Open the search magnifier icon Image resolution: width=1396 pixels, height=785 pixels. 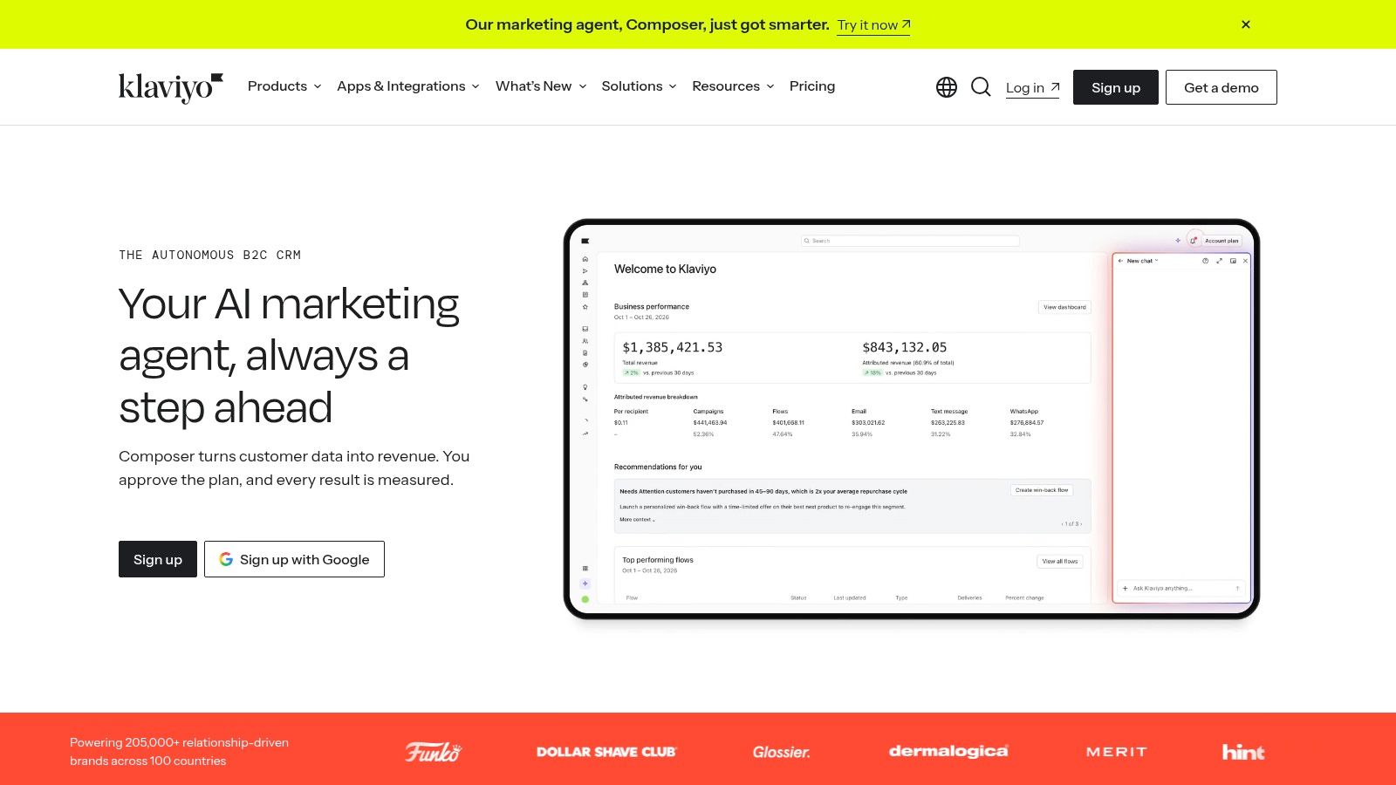click(981, 87)
